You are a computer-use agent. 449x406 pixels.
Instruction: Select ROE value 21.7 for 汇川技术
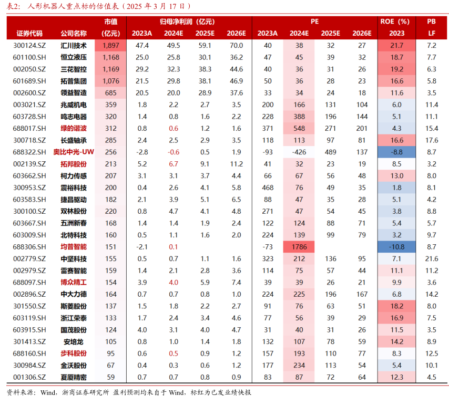click(396, 46)
